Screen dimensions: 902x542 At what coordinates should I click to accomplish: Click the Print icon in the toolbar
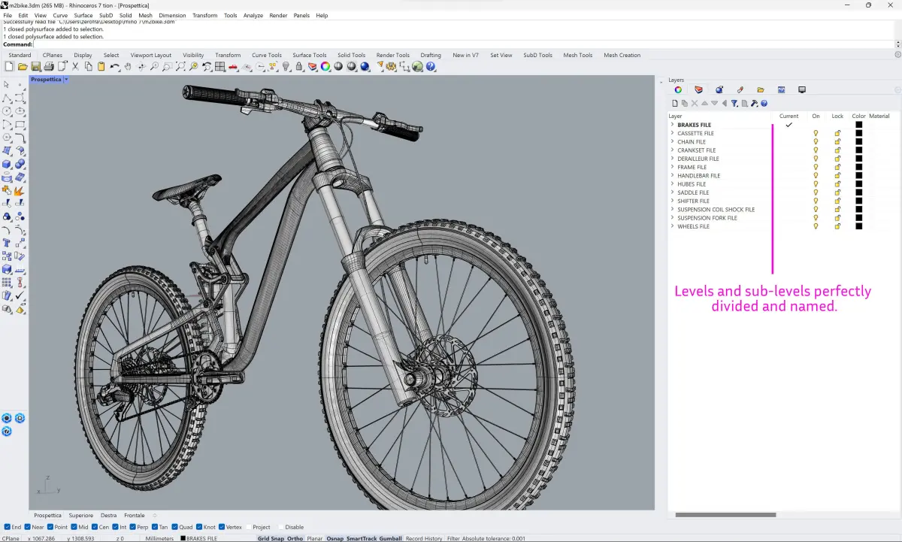[x=48, y=67]
